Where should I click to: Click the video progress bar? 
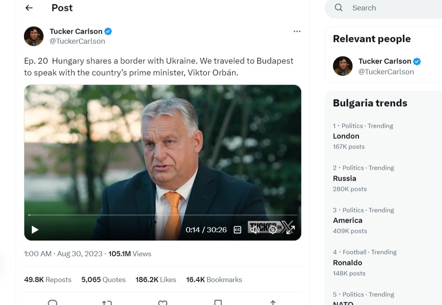(162, 215)
